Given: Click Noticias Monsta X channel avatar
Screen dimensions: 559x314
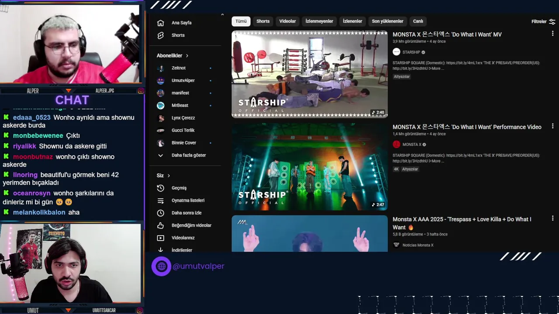Looking at the screenshot, I should click(x=396, y=245).
